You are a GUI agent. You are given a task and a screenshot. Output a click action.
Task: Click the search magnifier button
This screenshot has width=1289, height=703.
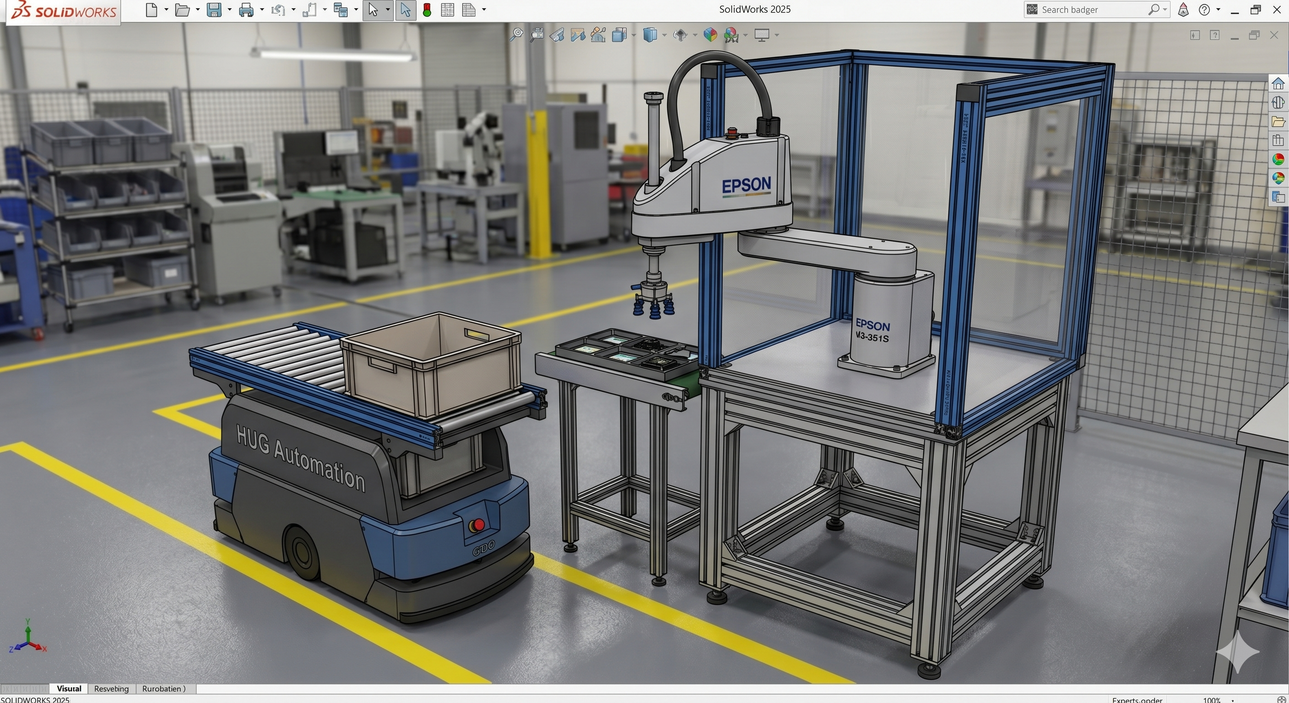(x=1153, y=10)
